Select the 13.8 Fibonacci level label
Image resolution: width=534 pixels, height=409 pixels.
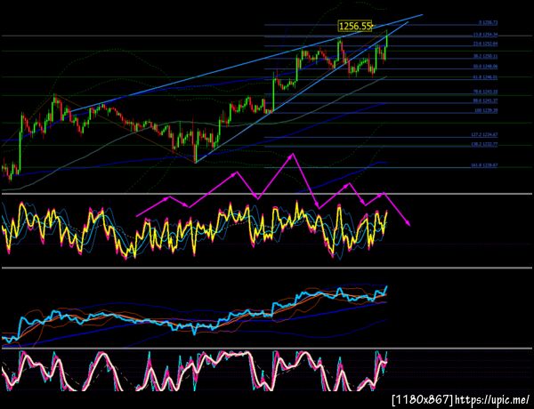pos(486,35)
